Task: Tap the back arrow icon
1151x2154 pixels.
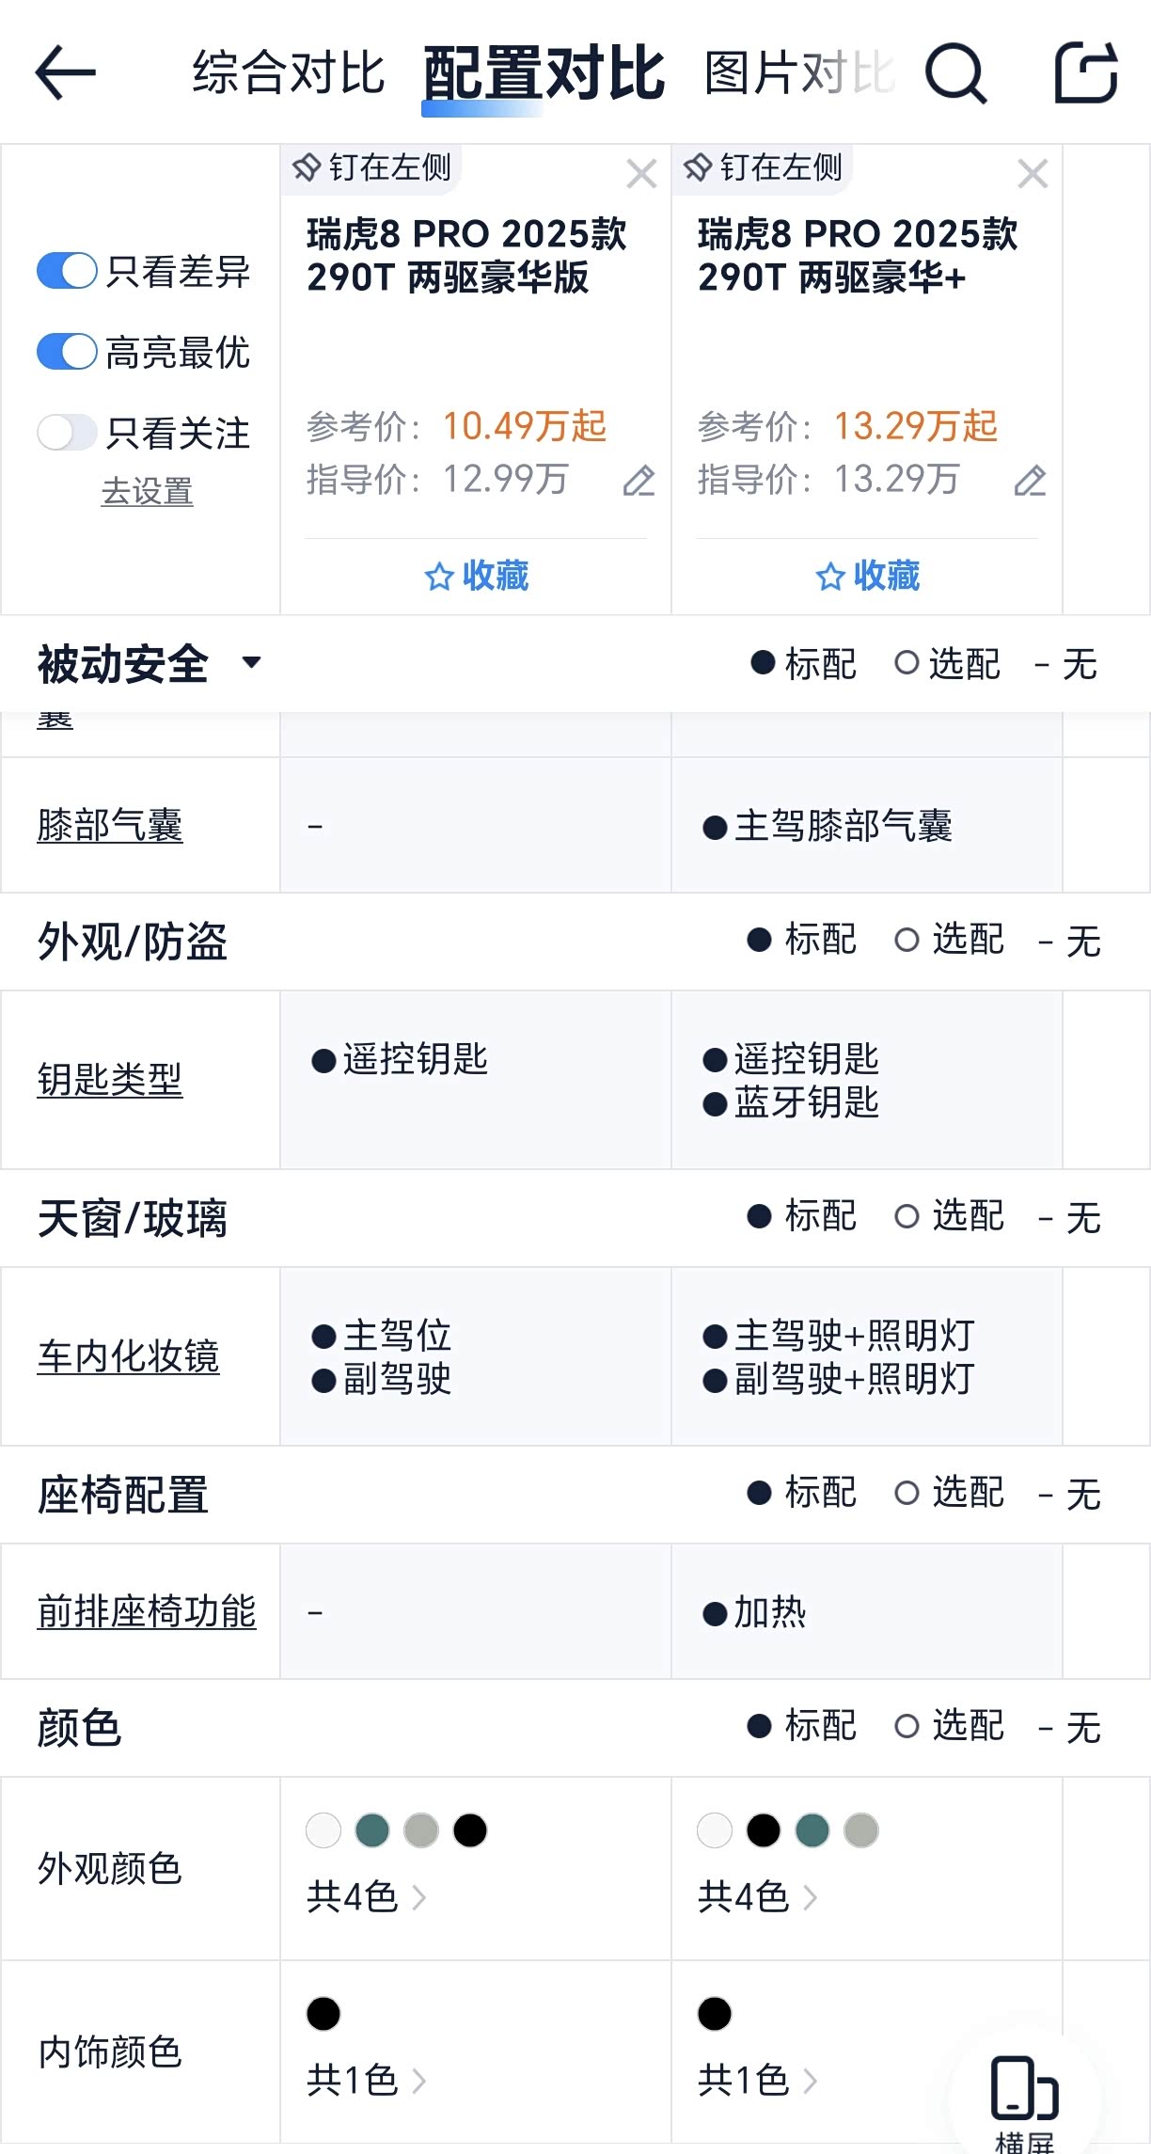Action: click(65, 72)
